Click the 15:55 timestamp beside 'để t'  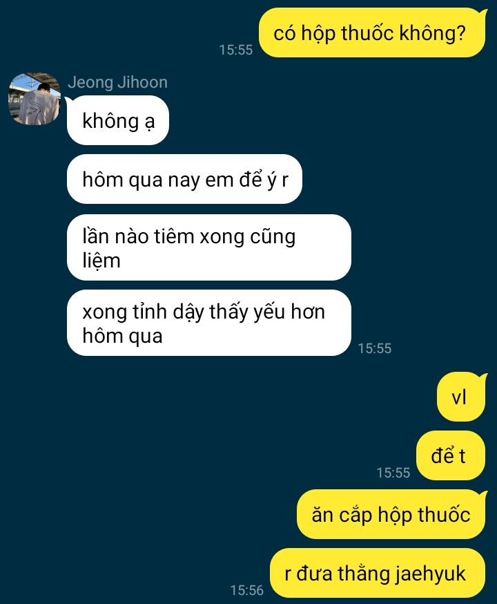pyautogui.click(x=393, y=473)
